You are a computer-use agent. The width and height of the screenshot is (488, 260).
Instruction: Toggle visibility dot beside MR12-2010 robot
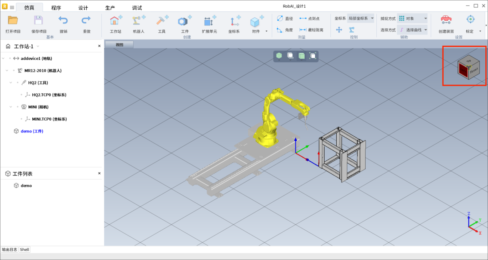[13, 71]
